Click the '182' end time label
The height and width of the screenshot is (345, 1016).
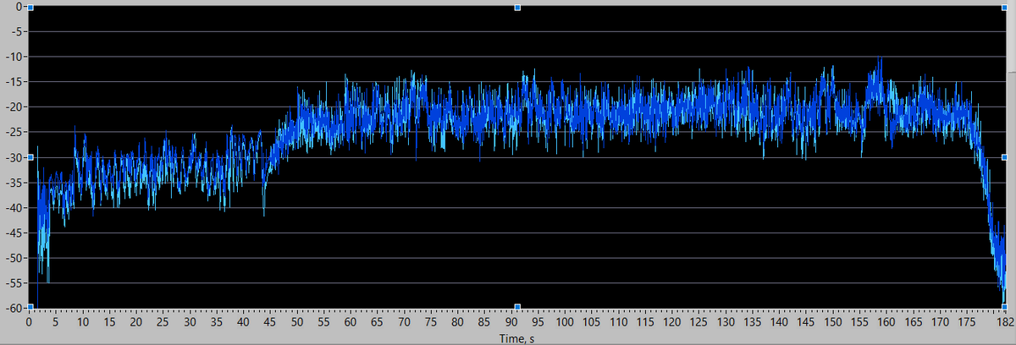tap(1004, 322)
